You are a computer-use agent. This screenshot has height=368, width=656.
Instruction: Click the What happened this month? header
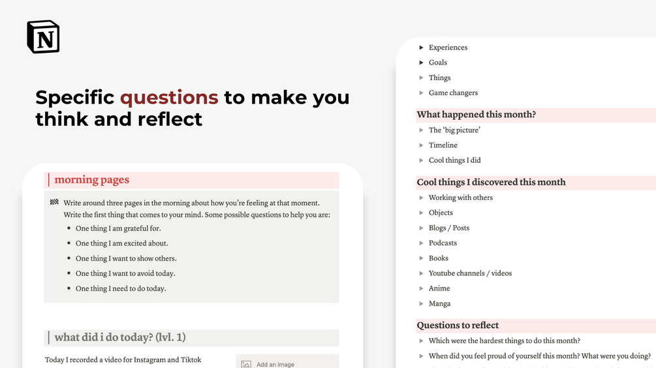pyautogui.click(x=476, y=115)
